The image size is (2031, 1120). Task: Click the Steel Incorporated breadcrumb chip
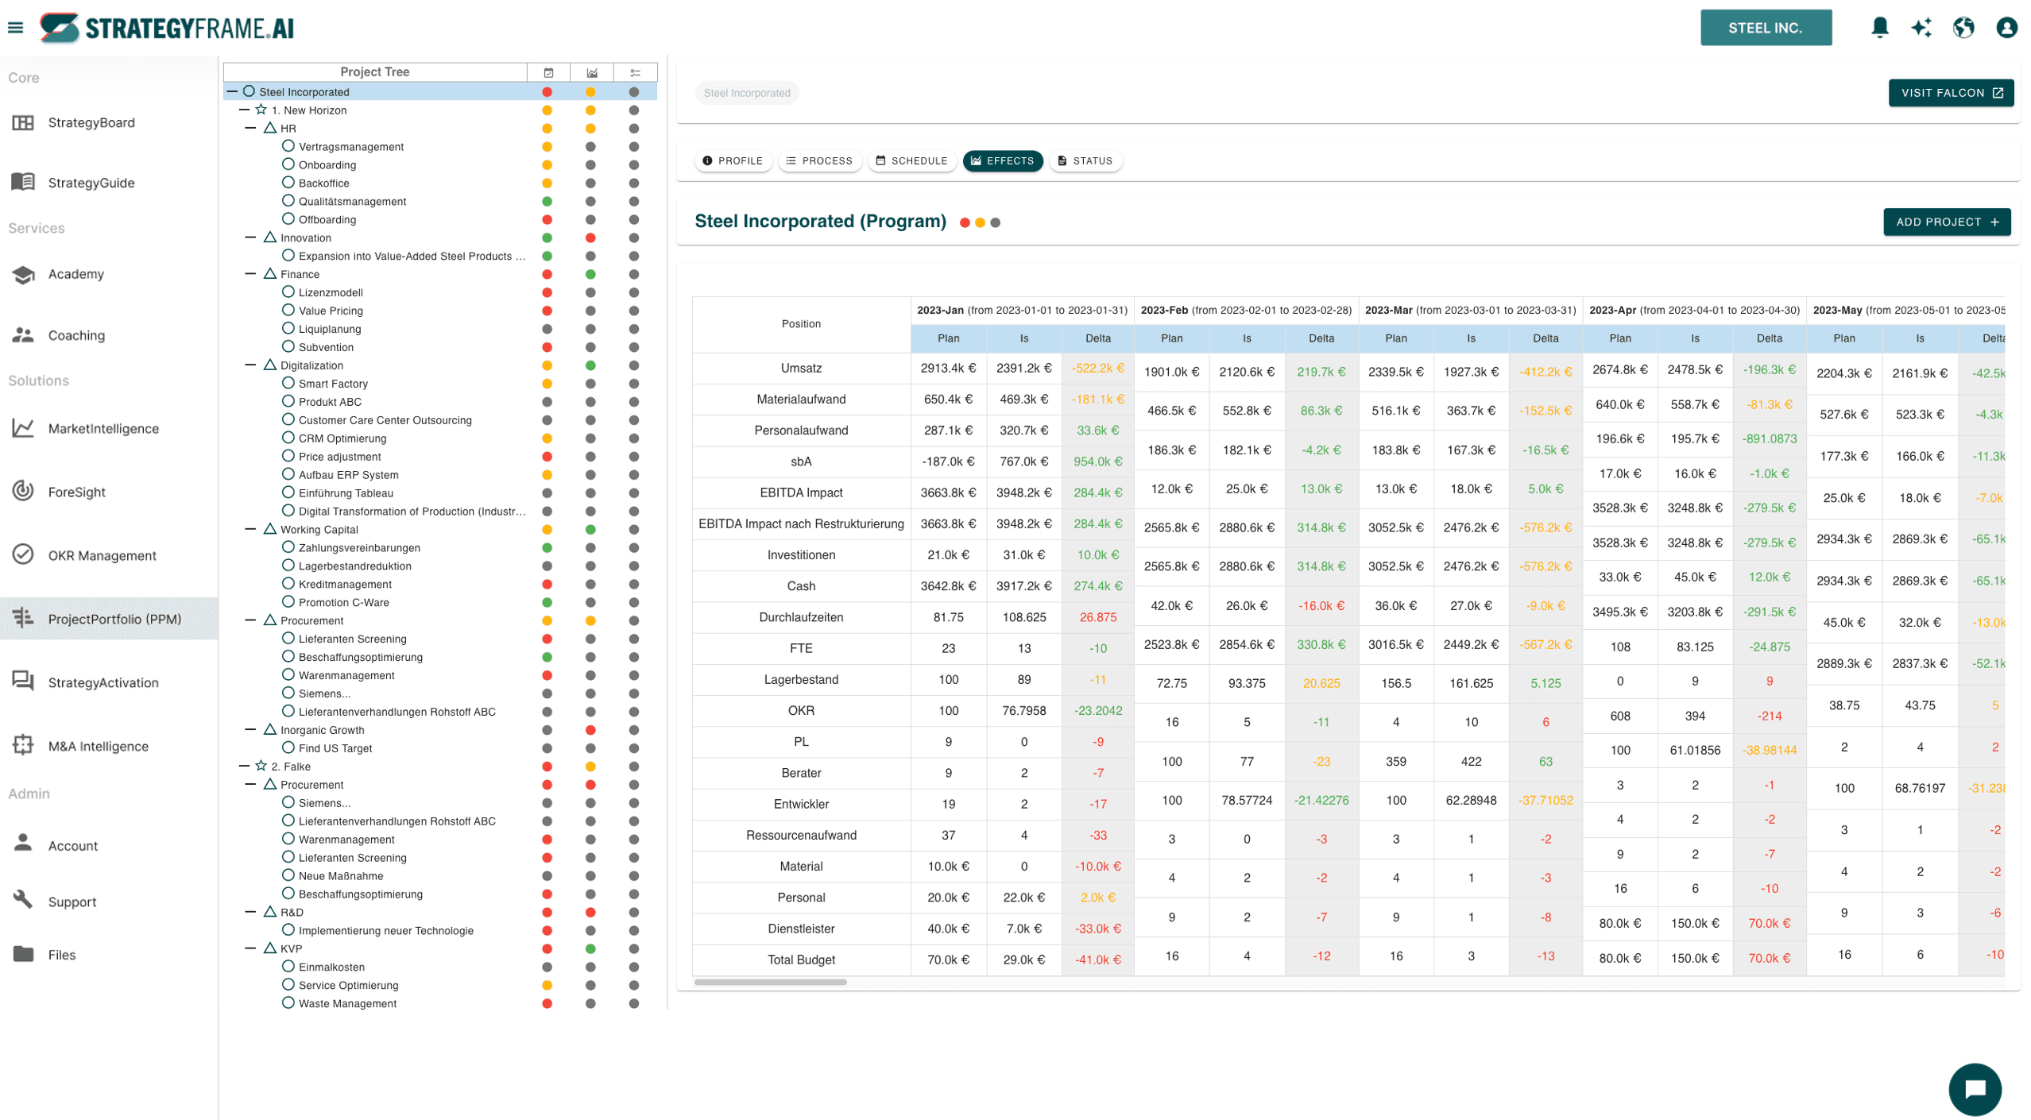tap(747, 93)
